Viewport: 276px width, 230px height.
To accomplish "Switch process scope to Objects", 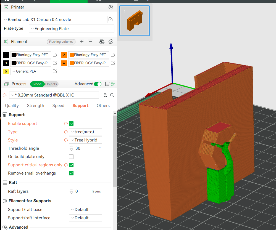I will pos(51,84).
